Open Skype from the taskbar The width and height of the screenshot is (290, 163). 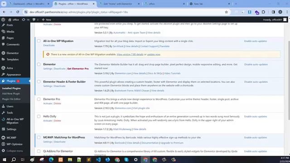126,159
